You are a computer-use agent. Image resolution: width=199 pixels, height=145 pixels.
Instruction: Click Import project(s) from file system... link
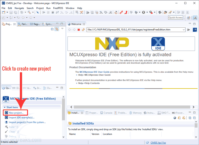(27, 122)
